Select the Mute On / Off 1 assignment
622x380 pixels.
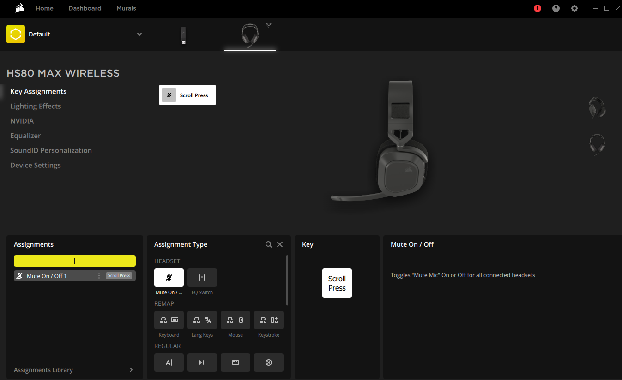(75, 276)
